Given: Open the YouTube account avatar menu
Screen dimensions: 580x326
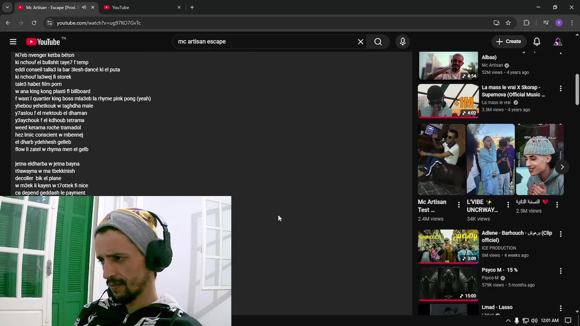Looking at the screenshot, I should click(558, 42).
